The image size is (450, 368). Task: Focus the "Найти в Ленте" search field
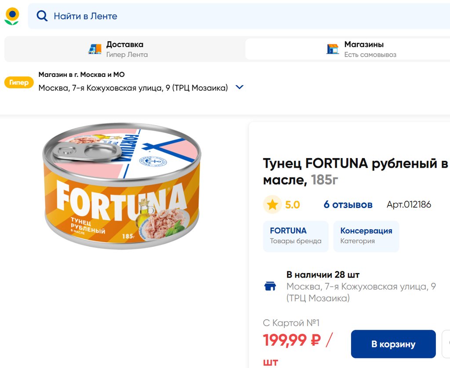click(x=220, y=16)
